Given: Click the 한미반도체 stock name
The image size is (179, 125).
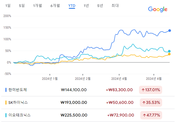Looking at the screenshot, I should pyautogui.click(x=18, y=90).
